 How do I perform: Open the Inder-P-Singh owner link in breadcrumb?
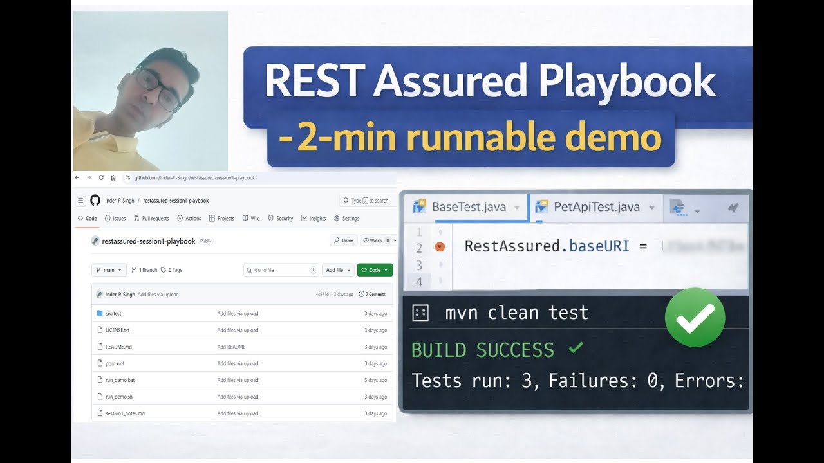coord(120,201)
